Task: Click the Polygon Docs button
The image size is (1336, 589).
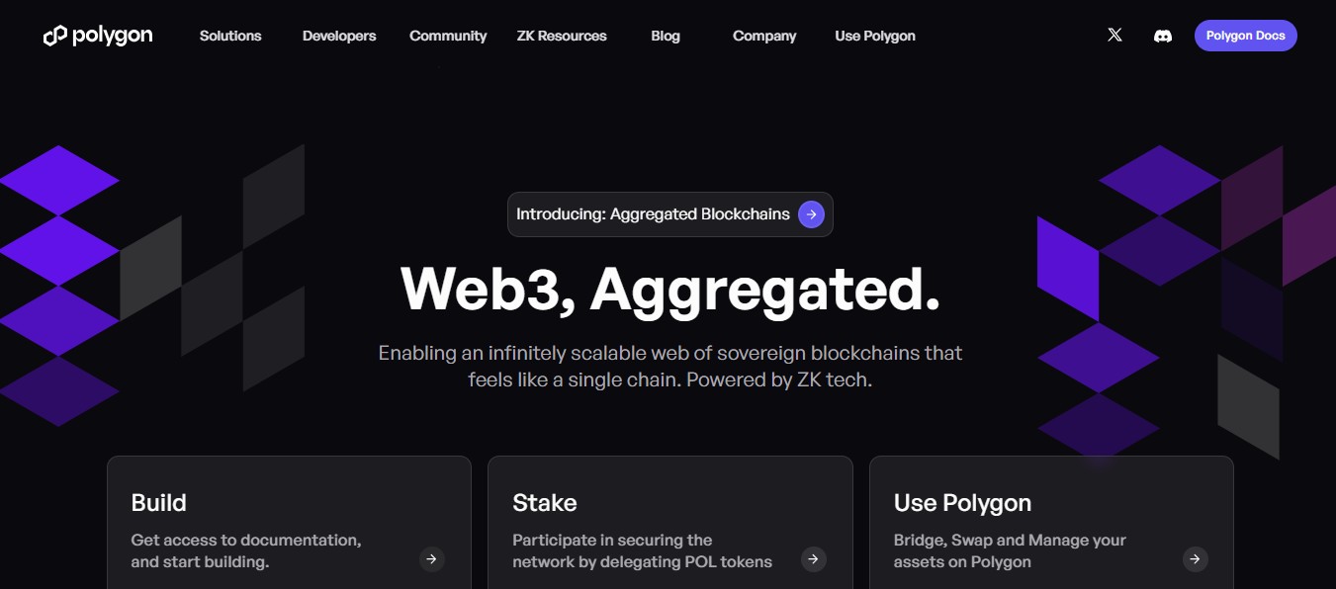Action: [x=1245, y=36]
